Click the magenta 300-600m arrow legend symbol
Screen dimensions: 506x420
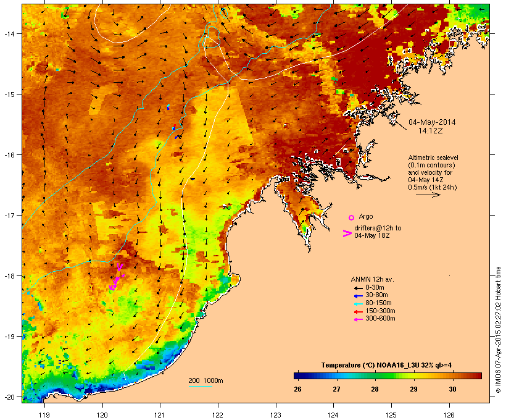pyautogui.click(x=358, y=319)
